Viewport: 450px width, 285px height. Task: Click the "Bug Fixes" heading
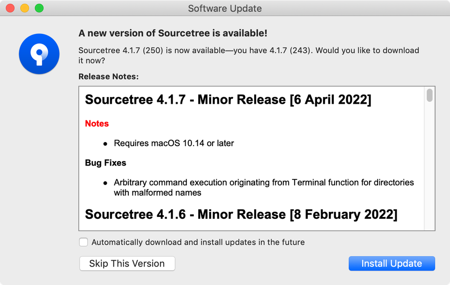coord(105,163)
